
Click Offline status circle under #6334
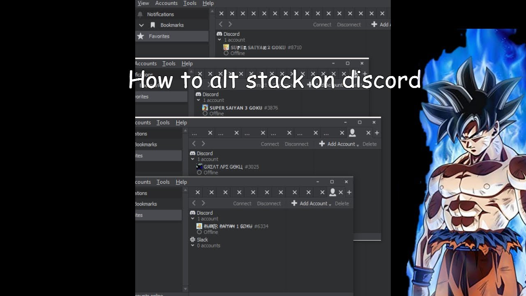(199, 232)
